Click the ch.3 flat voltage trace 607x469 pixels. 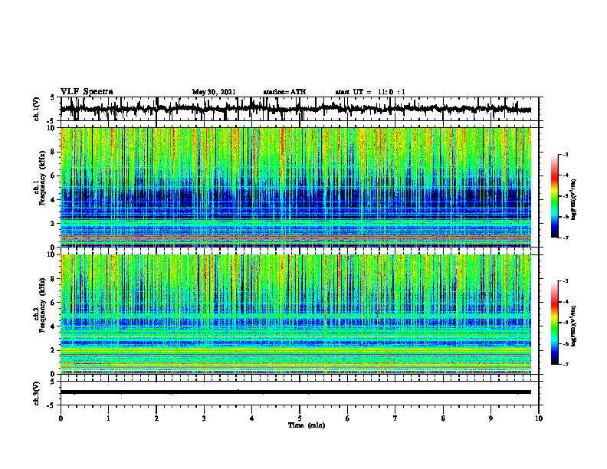[x=295, y=392]
